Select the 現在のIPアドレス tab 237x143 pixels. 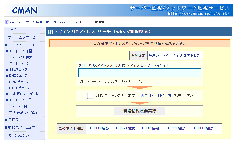(x=187, y=56)
